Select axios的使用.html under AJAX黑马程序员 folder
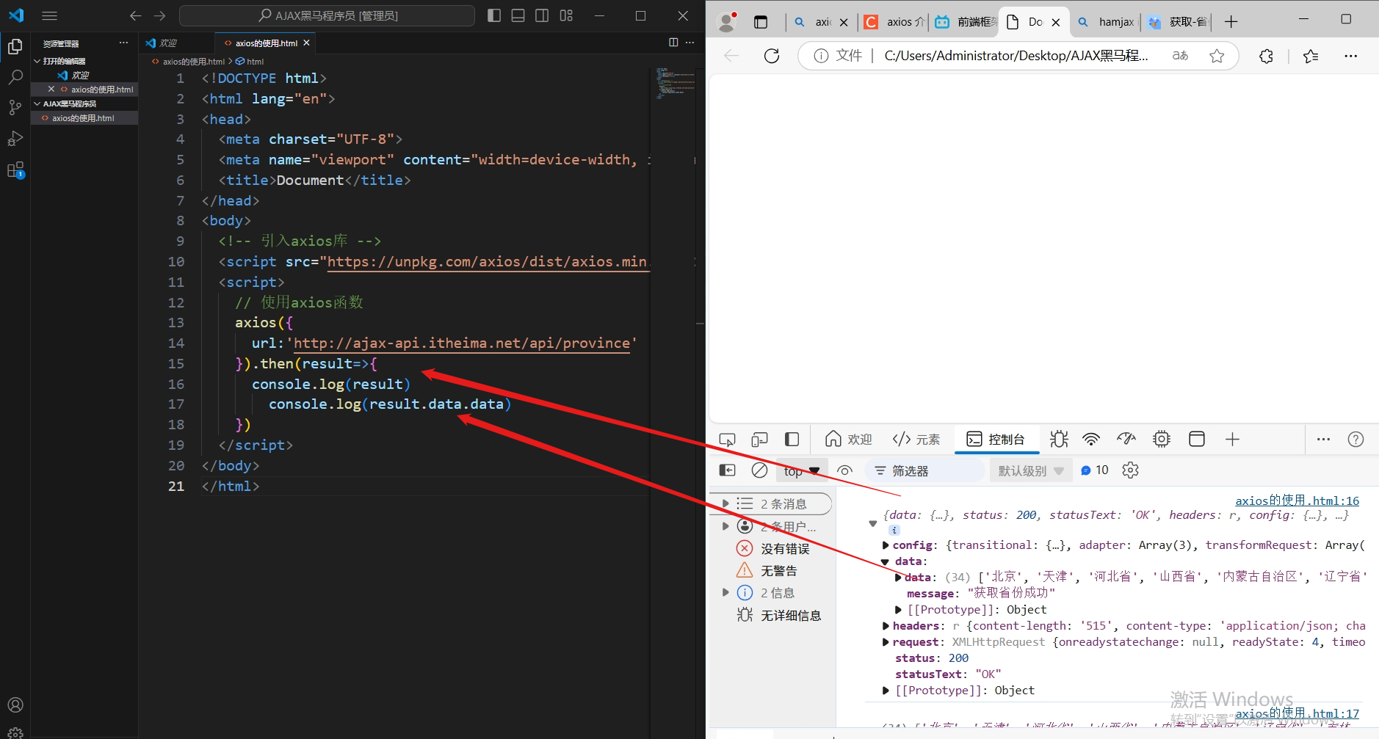Viewport: 1379px width, 739px height. click(83, 117)
